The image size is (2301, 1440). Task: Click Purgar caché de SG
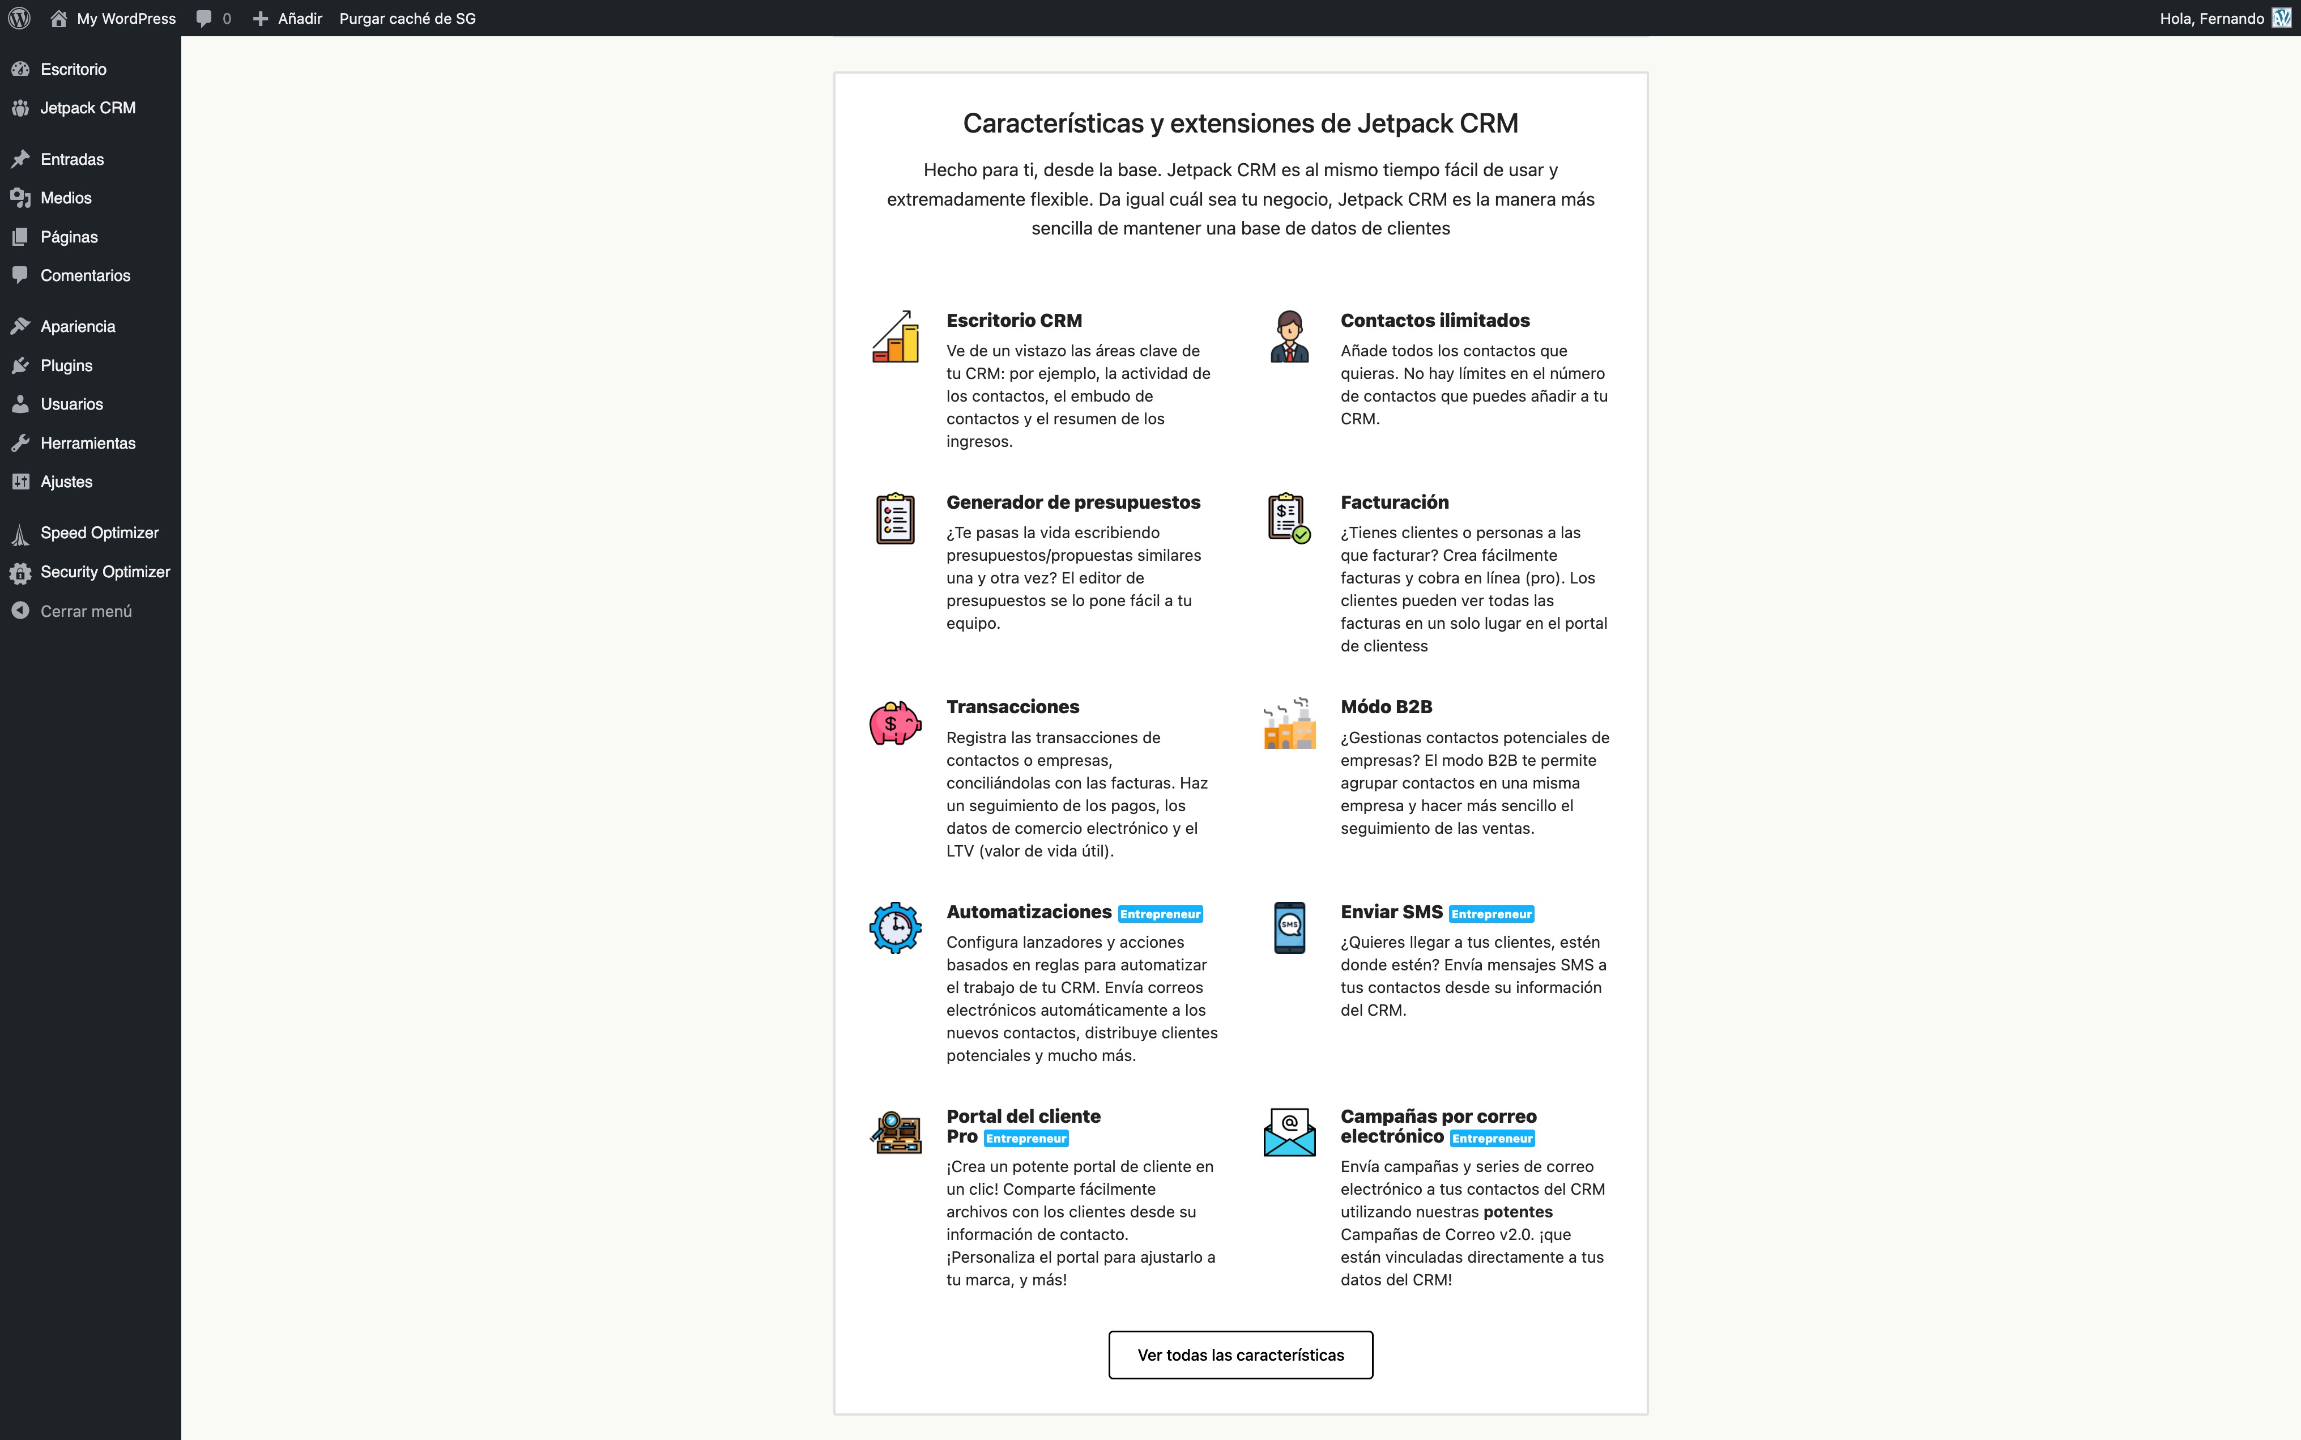coord(408,18)
